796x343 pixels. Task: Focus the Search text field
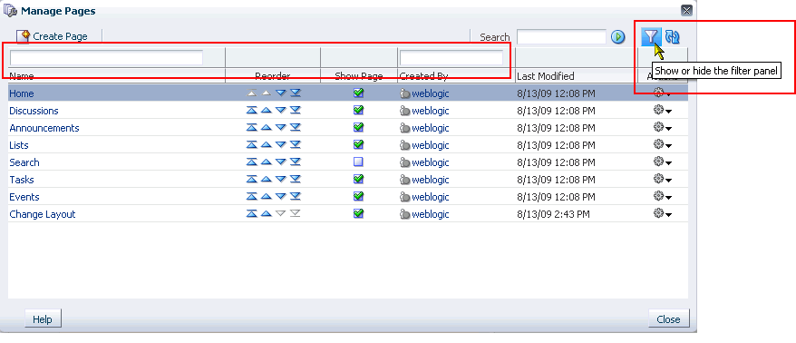click(x=561, y=37)
